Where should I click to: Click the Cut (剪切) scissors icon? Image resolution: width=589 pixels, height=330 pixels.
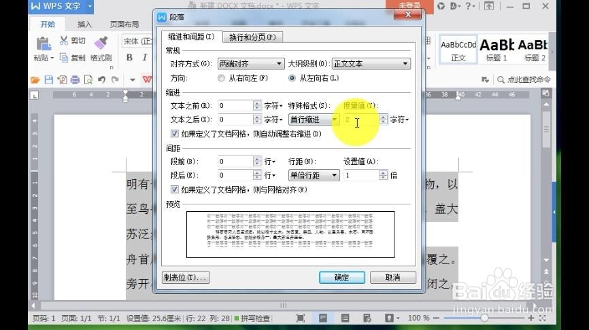tap(64, 41)
